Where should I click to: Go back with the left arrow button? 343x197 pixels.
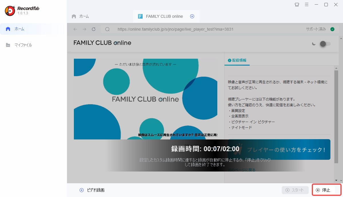click(x=75, y=29)
